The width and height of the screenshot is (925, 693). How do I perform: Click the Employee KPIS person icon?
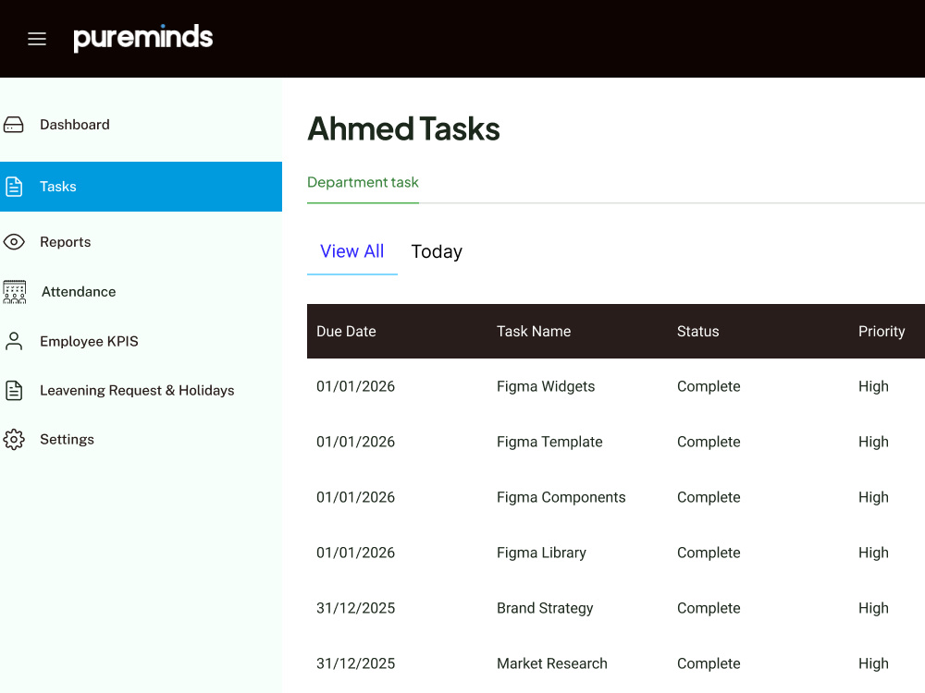tap(14, 341)
